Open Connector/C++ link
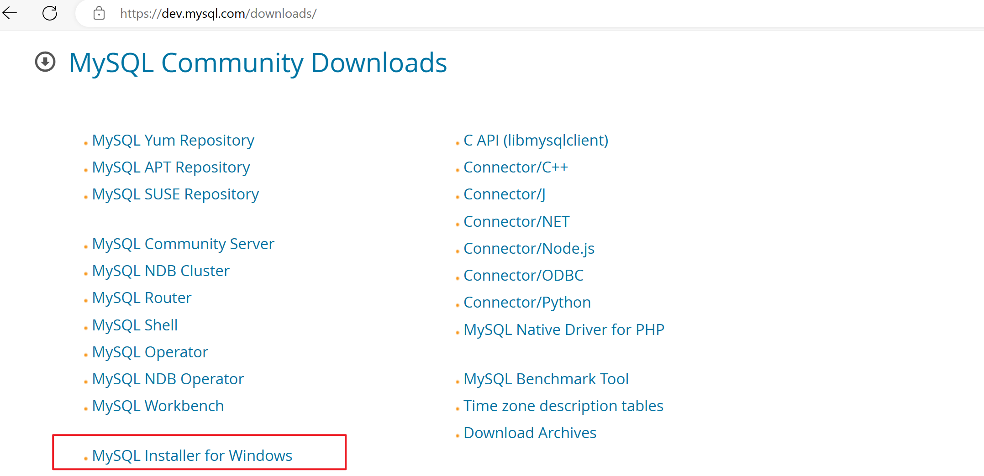 click(x=516, y=167)
